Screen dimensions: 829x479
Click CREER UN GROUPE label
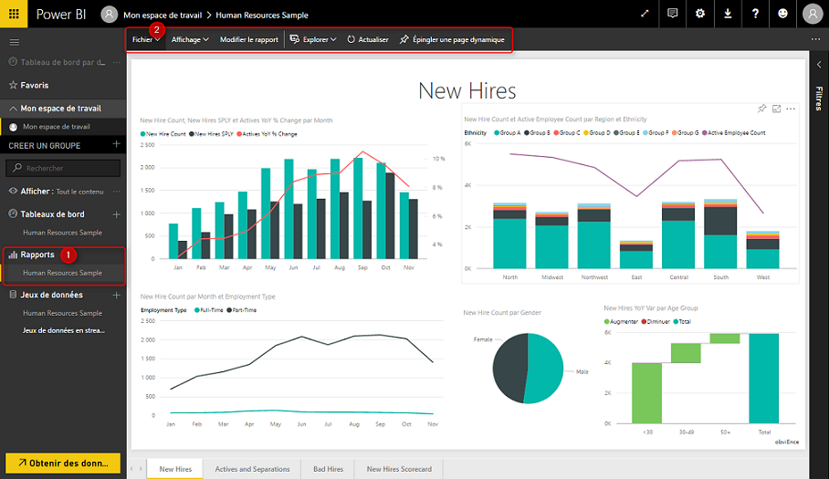pyautogui.click(x=45, y=145)
